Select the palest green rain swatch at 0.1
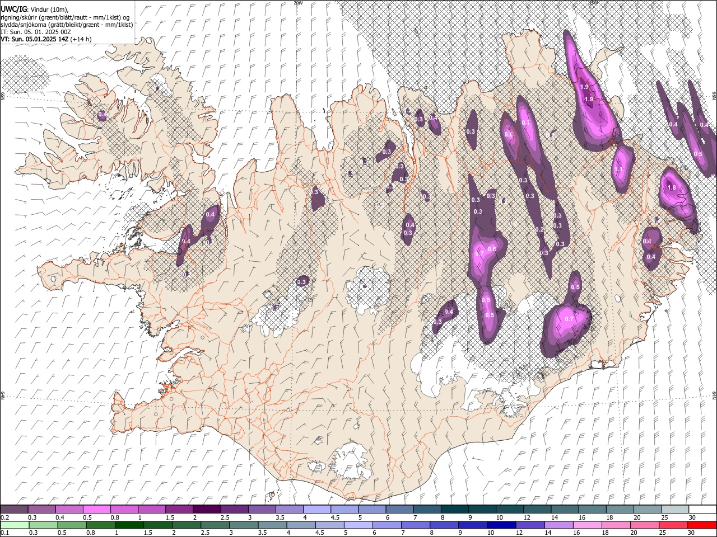The image size is (717, 537). (14, 525)
